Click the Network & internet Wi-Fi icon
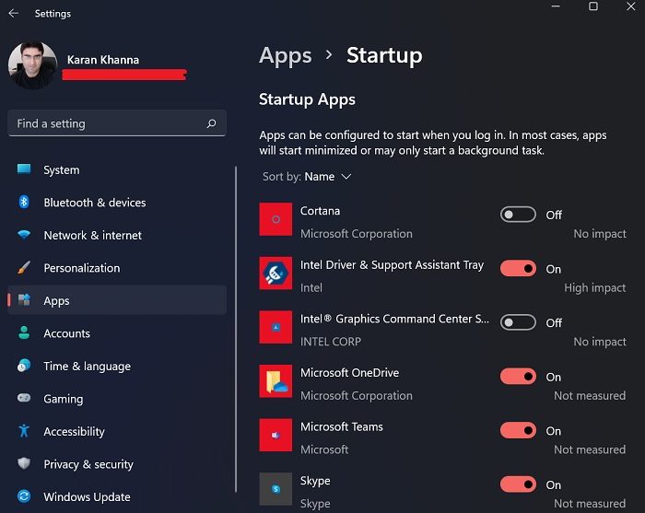The height and width of the screenshot is (513, 645). tap(24, 235)
